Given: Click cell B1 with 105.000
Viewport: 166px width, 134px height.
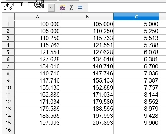Looking at the screenshot, I should pyautogui.click(x=87, y=24).
